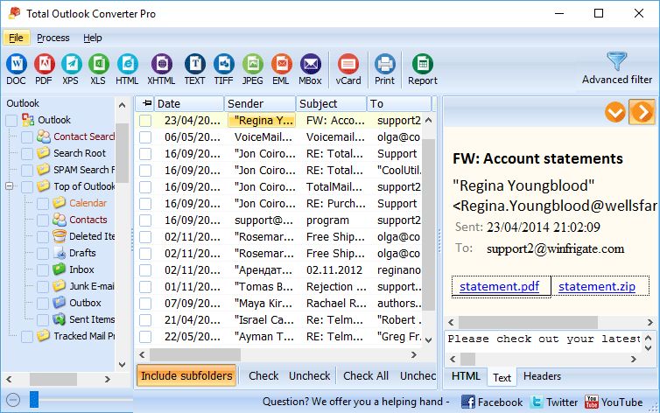
Task: Tick the Maya Kir... message checkbox
Action: pos(145,304)
